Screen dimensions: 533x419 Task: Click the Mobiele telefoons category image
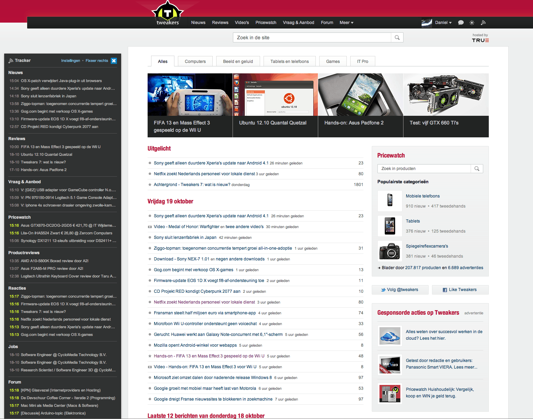click(390, 201)
